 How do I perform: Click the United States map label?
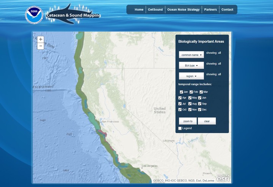160,110
